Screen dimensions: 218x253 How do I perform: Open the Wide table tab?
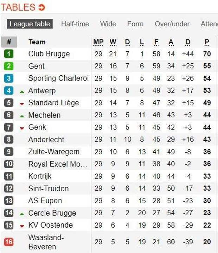point(108,24)
